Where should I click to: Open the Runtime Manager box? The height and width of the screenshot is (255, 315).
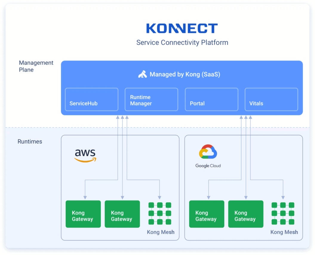[151, 99]
